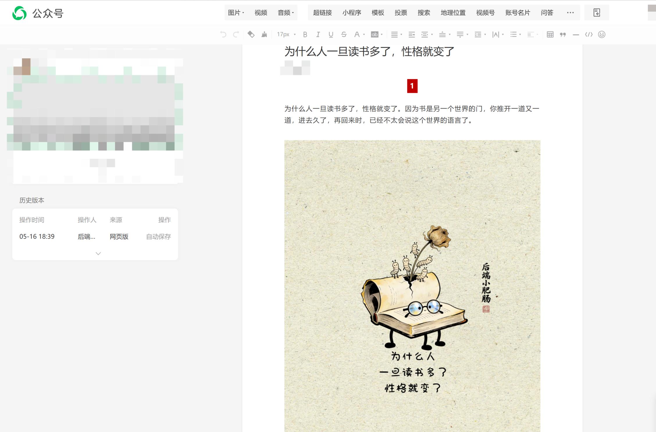Open the emoji picker
656x432 pixels.
(602, 35)
